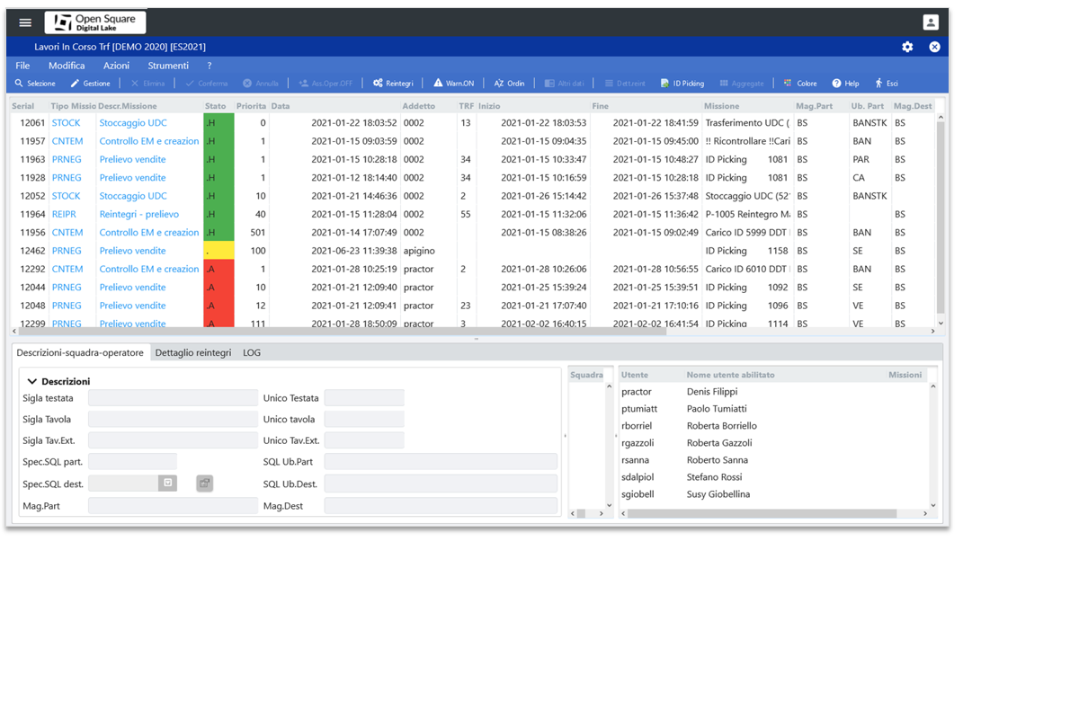This screenshot has height=719, width=1079.
Task: Switch to the LOG tab
Action: click(x=252, y=353)
